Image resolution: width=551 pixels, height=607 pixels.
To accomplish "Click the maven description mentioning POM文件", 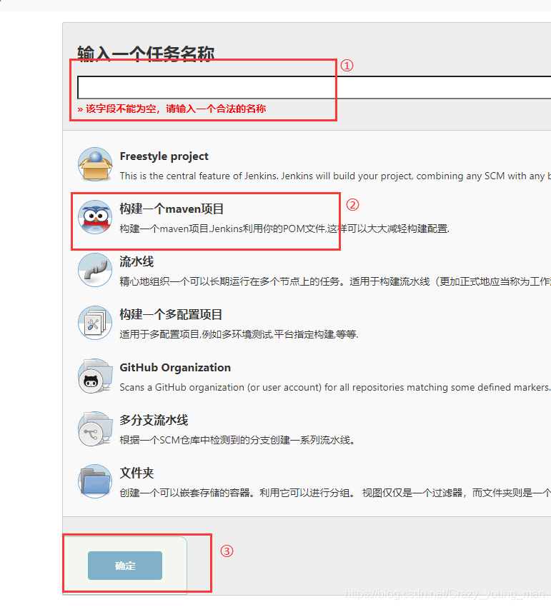I will 284,229.
